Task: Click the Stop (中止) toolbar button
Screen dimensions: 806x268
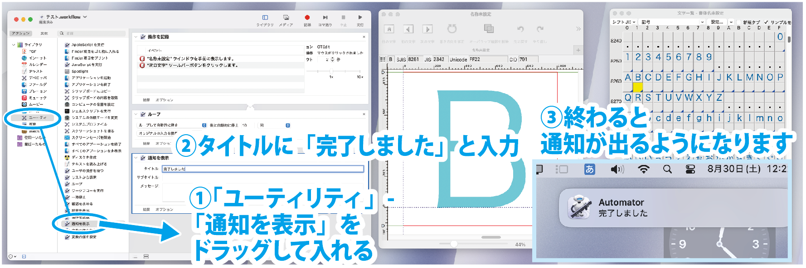Action: (343, 18)
